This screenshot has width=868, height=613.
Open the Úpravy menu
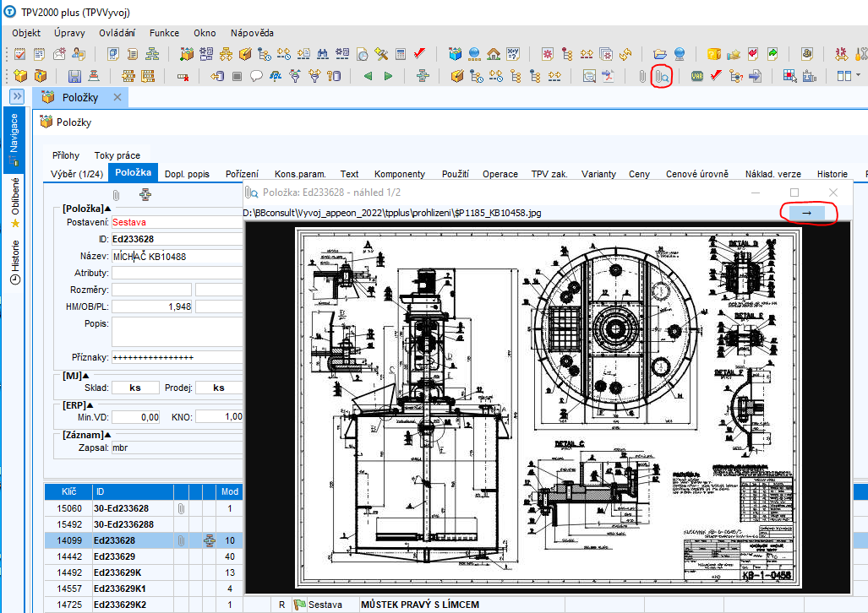pos(70,33)
